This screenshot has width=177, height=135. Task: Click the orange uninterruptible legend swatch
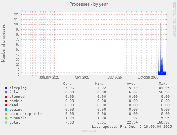pyautogui.click(x=6, y=114)
